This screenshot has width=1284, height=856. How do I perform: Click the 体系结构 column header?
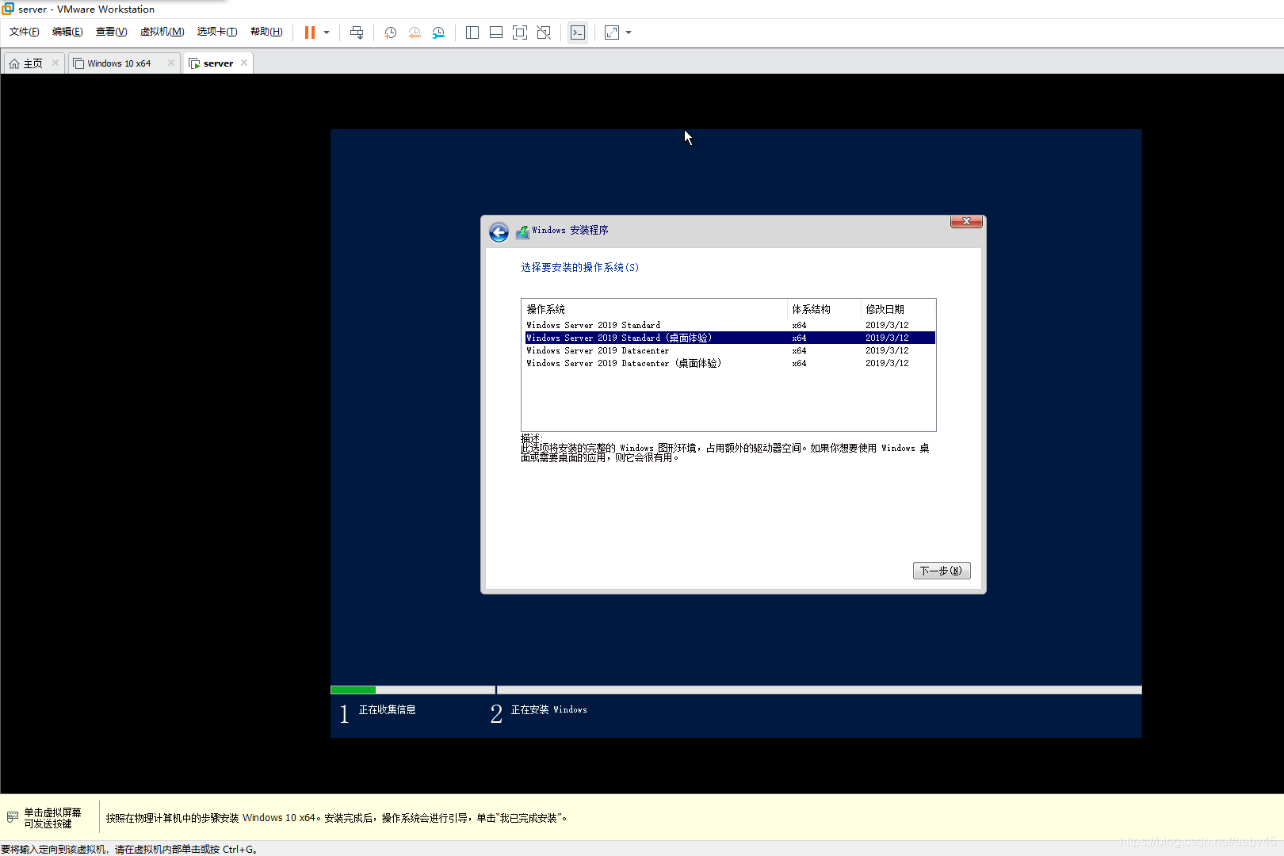824,309
